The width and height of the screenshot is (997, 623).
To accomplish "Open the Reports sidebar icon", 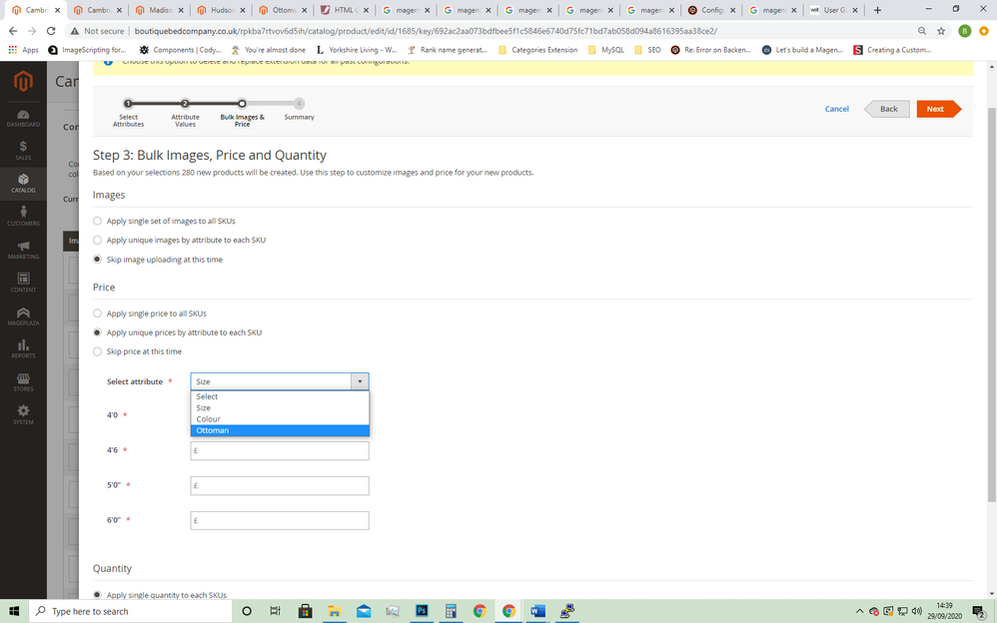I will pyautogui.click(x=23, y=347).
